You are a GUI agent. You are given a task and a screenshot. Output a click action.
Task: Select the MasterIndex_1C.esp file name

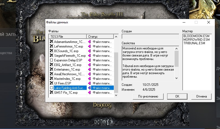click(67, 79)
